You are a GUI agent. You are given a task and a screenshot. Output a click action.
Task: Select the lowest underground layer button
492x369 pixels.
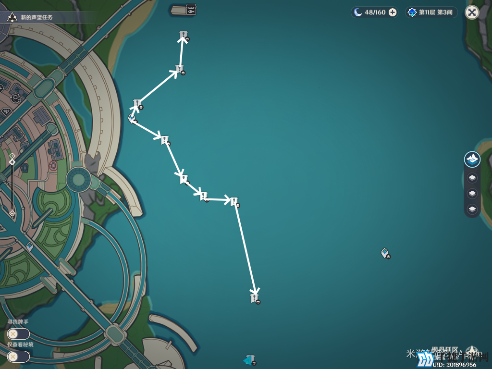[x=472, y=209]
